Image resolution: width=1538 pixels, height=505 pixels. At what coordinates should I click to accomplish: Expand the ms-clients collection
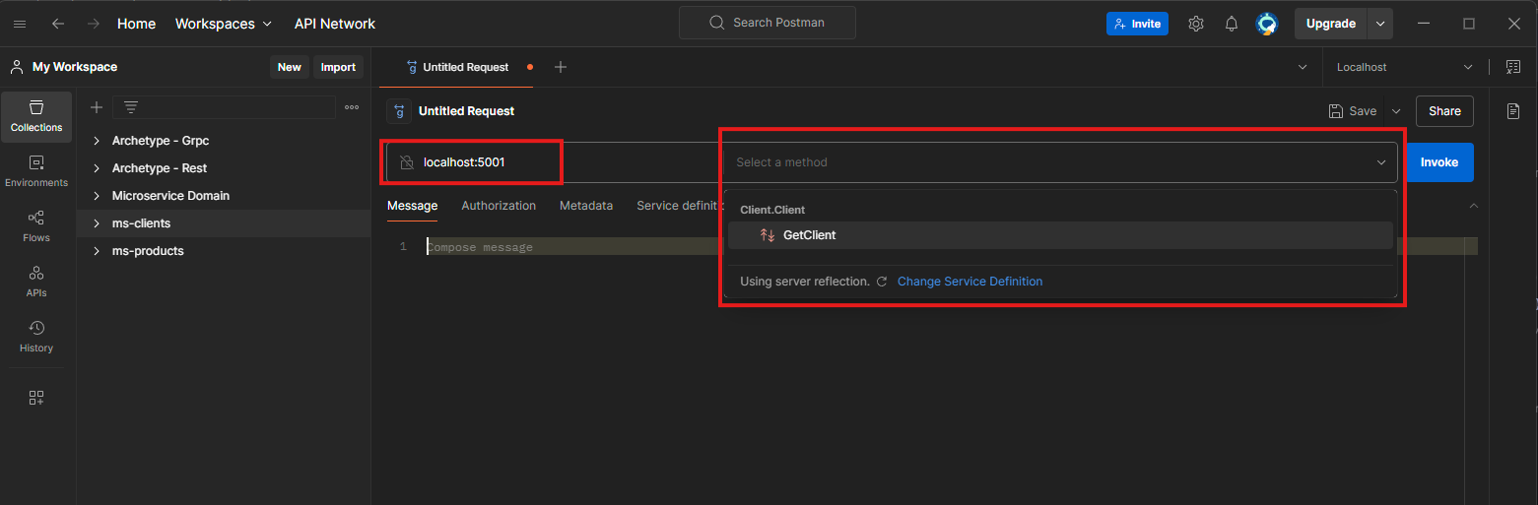click(x=97, y=223)
